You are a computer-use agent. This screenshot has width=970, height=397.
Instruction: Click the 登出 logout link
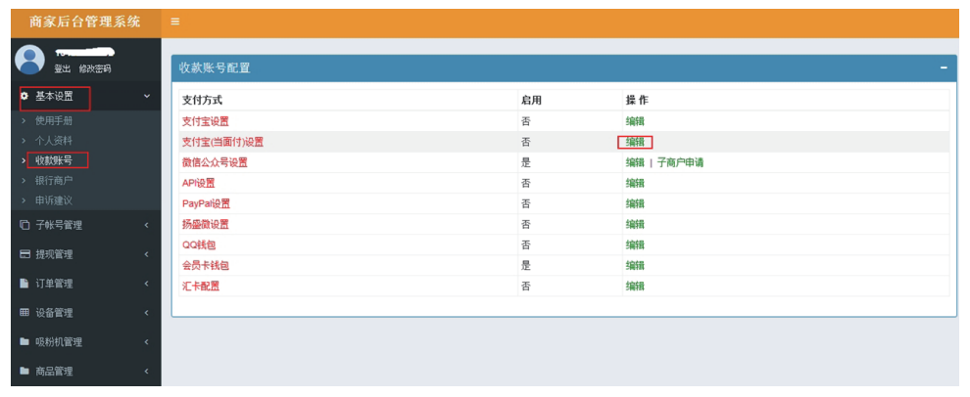(63, 69)
